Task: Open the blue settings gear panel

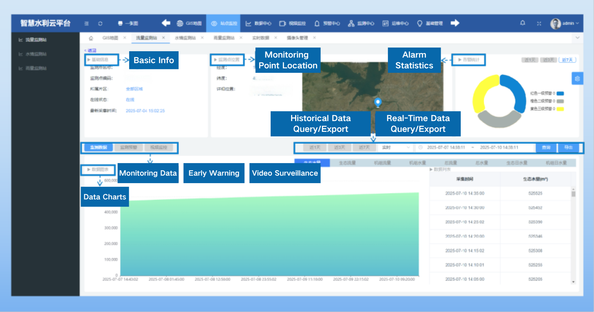Action: 577,79
